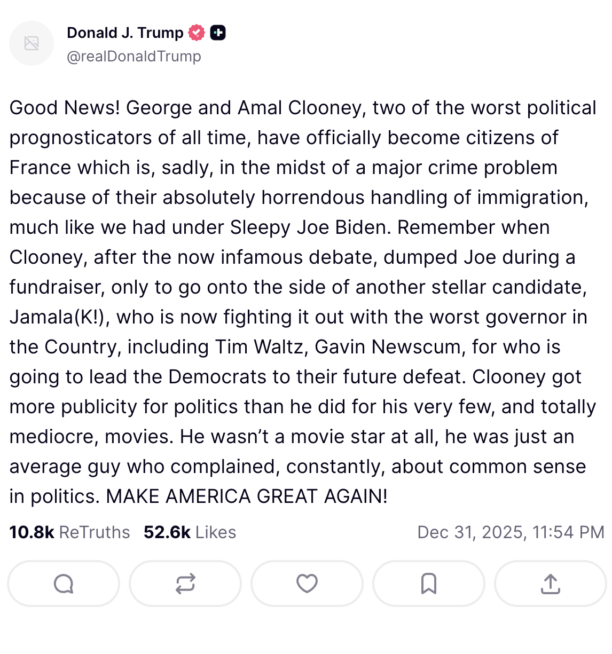Screen dimensions: 612x654
Task: Open Donald J. Trump display name
Action: (125, 33)
